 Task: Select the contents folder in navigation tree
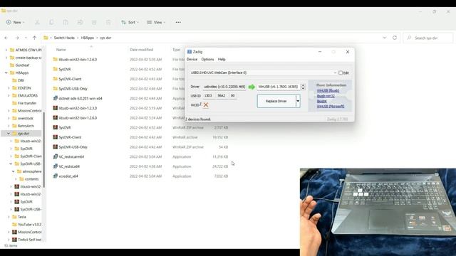coord(31,179)
